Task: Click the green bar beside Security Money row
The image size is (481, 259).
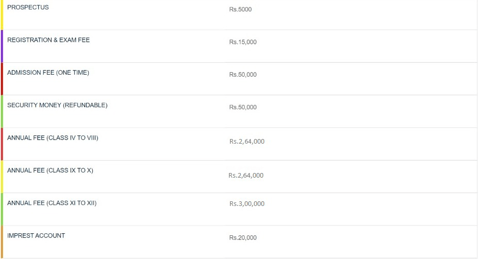Action: coord(2,111)
